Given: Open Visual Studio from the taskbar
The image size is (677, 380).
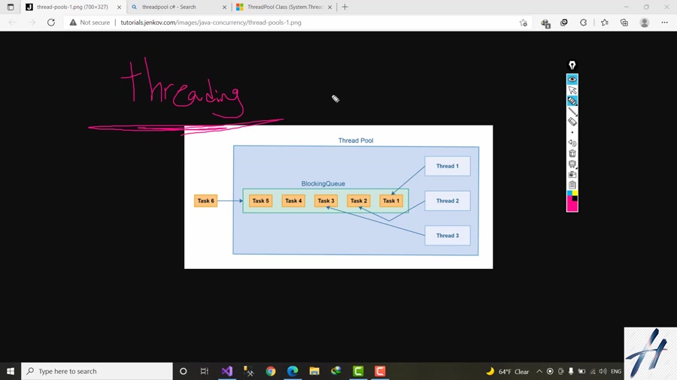Looking at the screenshot, I should tap(226, 371).
